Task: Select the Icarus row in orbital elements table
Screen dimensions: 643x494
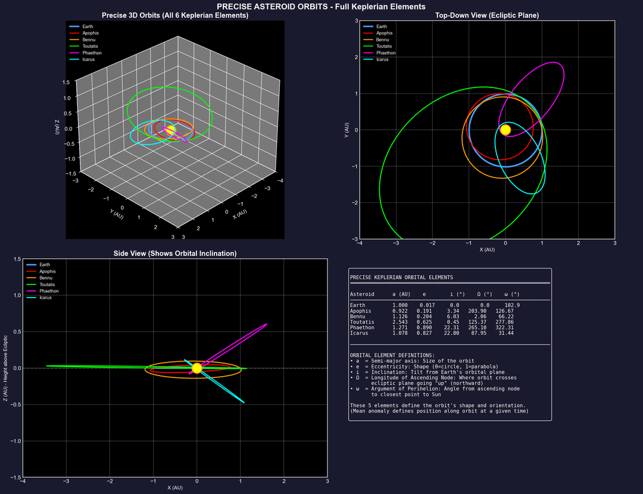Action: (x=435, y=333)
